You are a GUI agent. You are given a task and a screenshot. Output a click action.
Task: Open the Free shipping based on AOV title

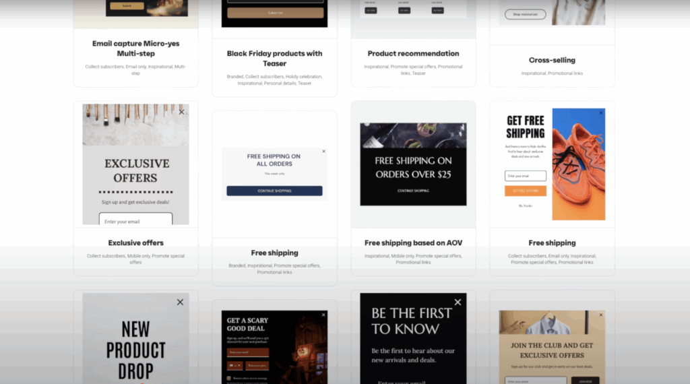click(413, 243)
